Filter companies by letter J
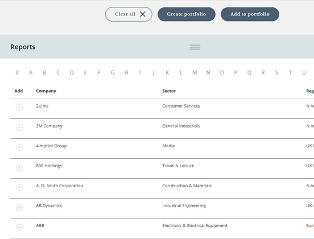The image size is (314, 239). pyautogui.click(x=154, y=72)
